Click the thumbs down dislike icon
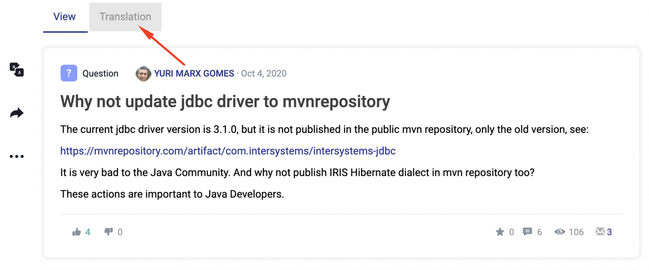The image size is (649, 270). tap(109, 231)
